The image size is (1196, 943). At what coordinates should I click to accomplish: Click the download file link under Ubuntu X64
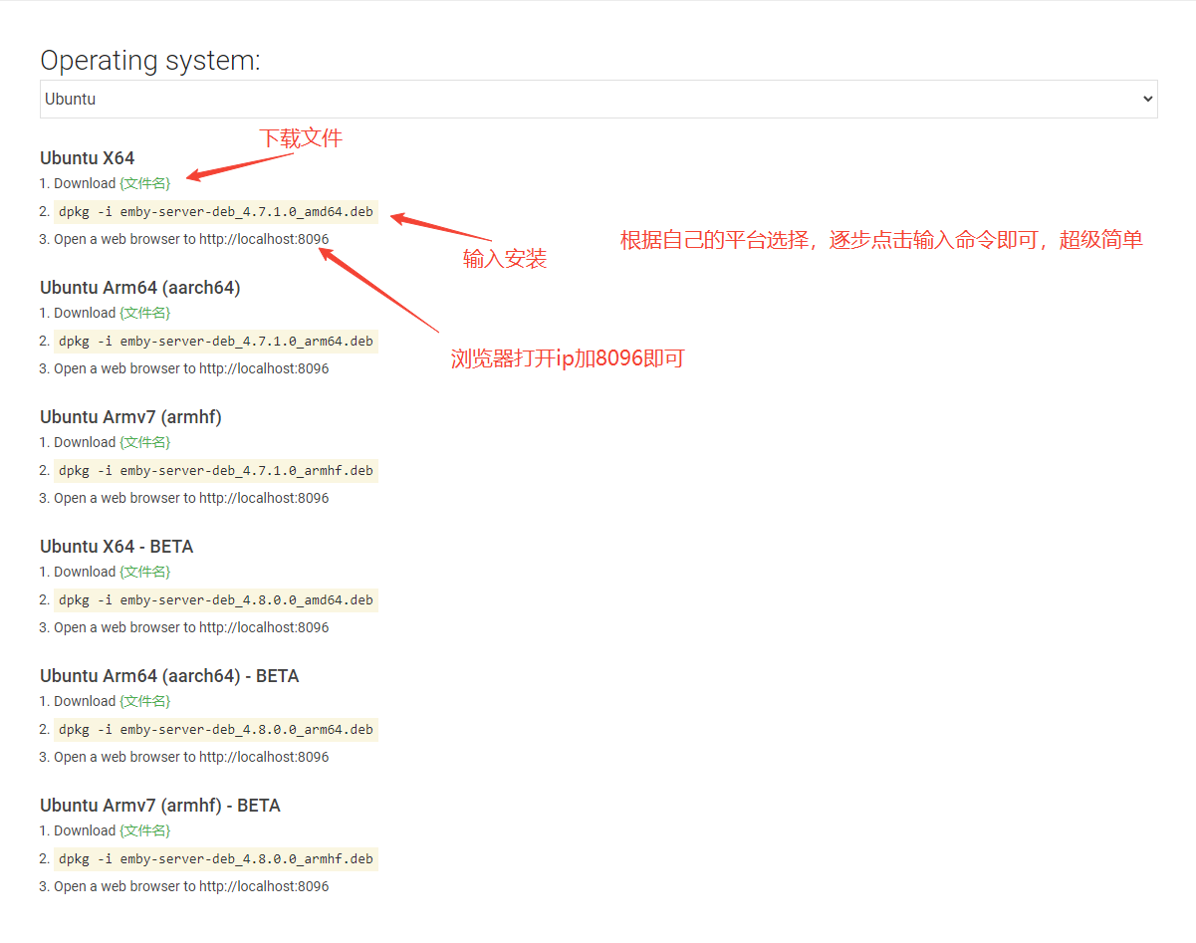pyautogui.click(x=145, y=183)
